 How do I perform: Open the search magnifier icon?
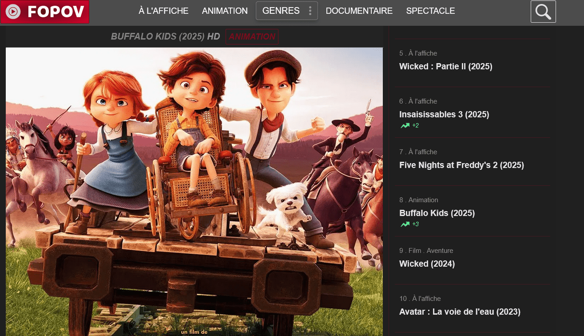pos(543,12)
